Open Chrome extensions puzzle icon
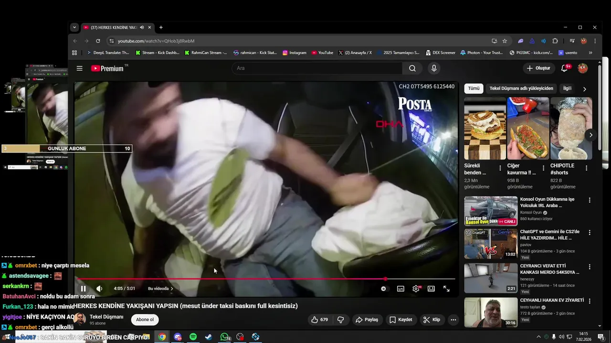Screen dimensions: 611x343 tap(555, 41)
